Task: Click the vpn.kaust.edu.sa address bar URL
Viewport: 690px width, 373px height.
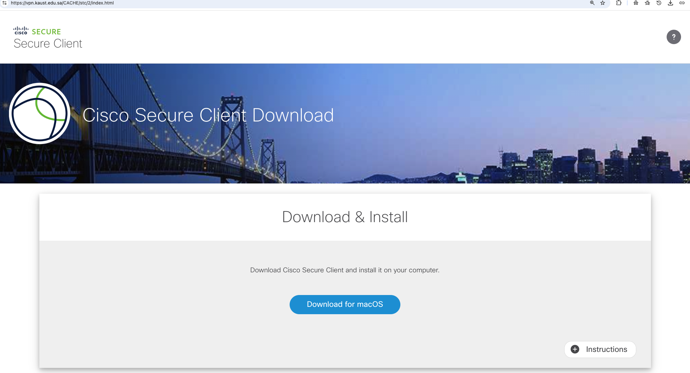Action: coord(62,3)
